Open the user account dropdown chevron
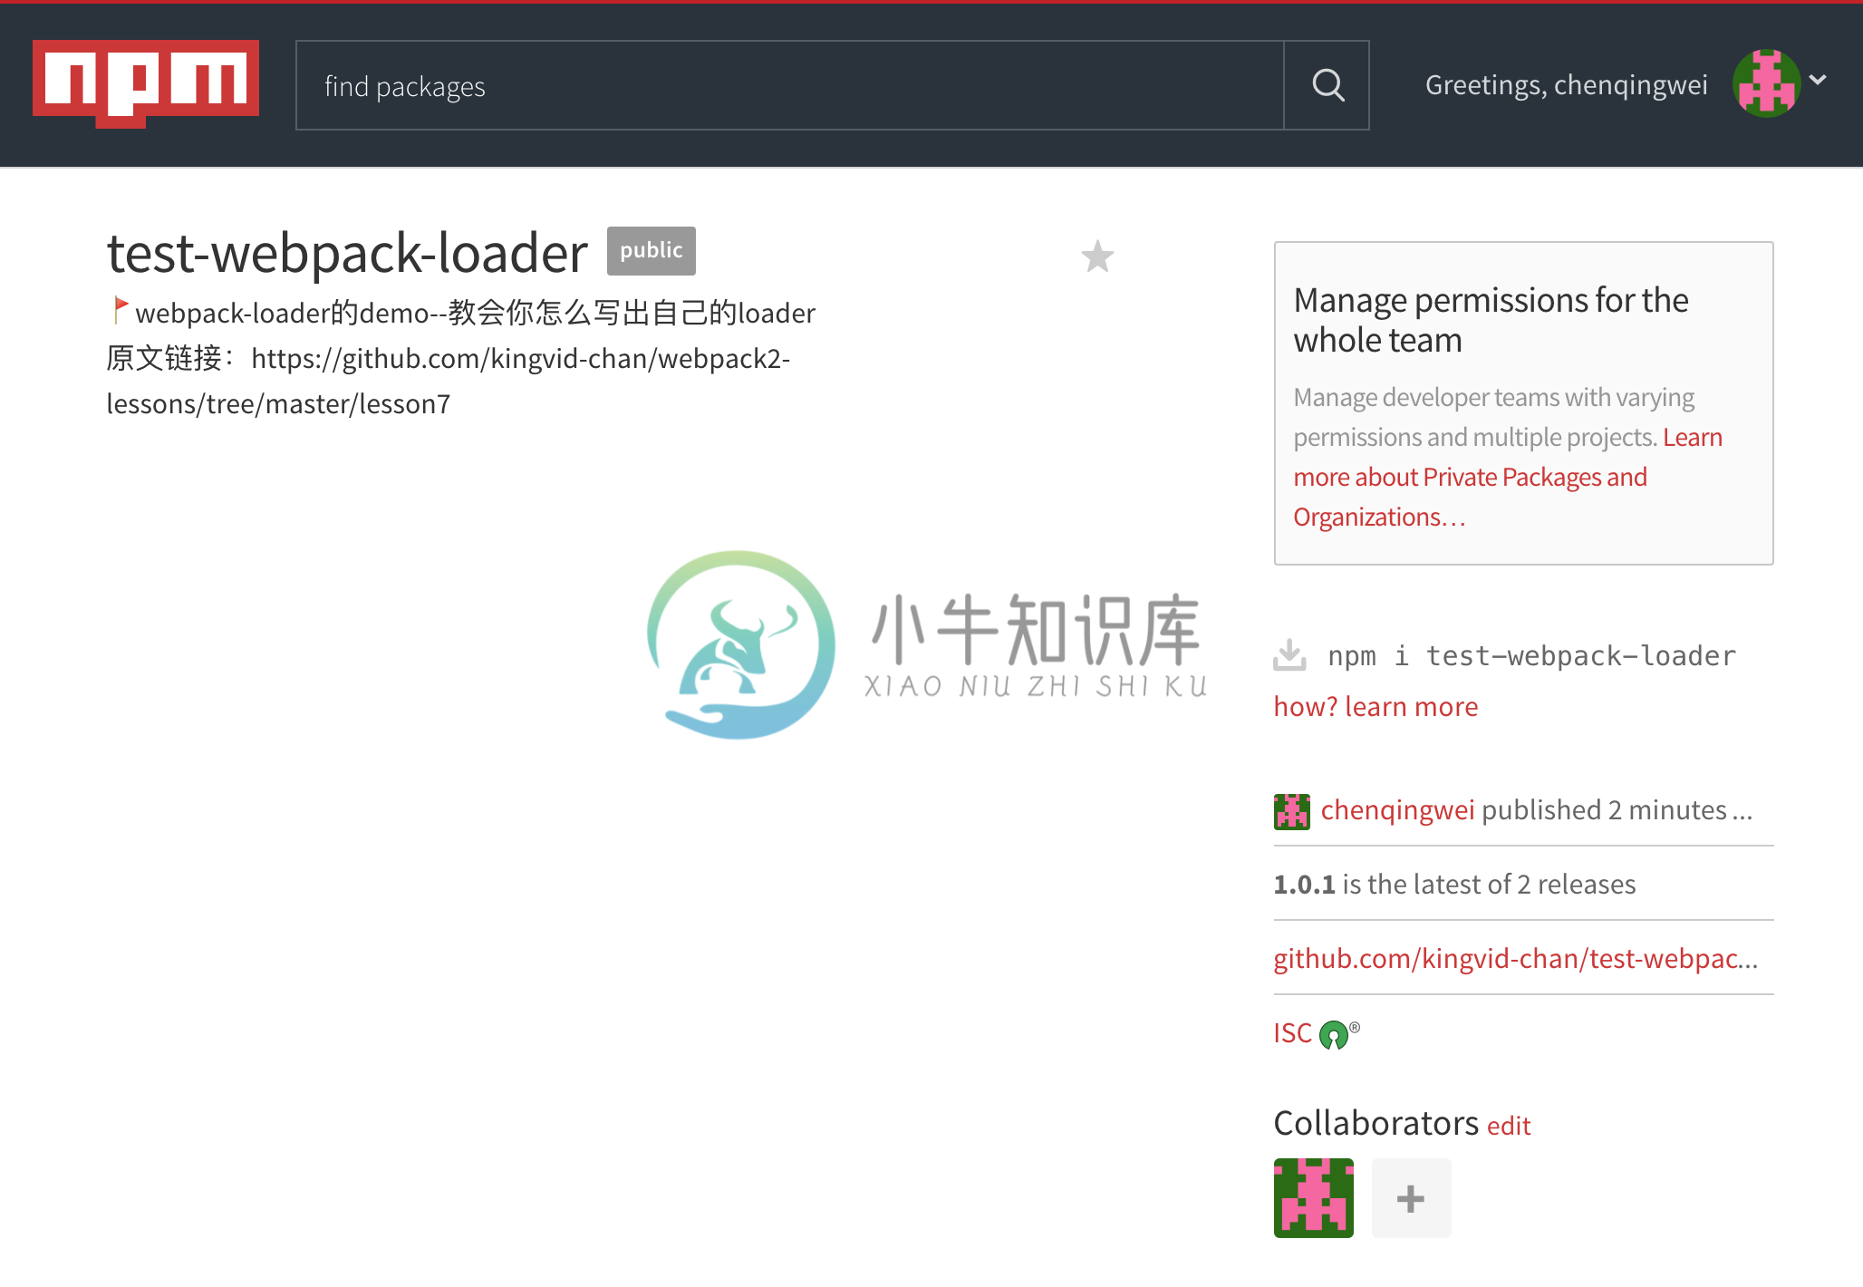Screen dimensions: 1863x1287 pos(1818,80)
